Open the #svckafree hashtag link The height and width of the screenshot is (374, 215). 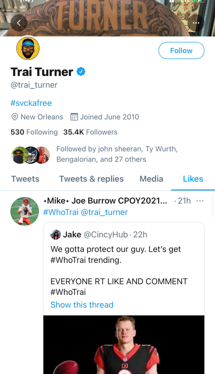31,103
